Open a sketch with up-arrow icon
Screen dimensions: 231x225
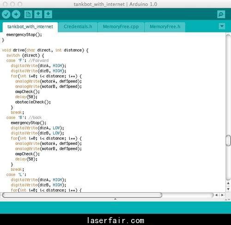coord(38,14)
